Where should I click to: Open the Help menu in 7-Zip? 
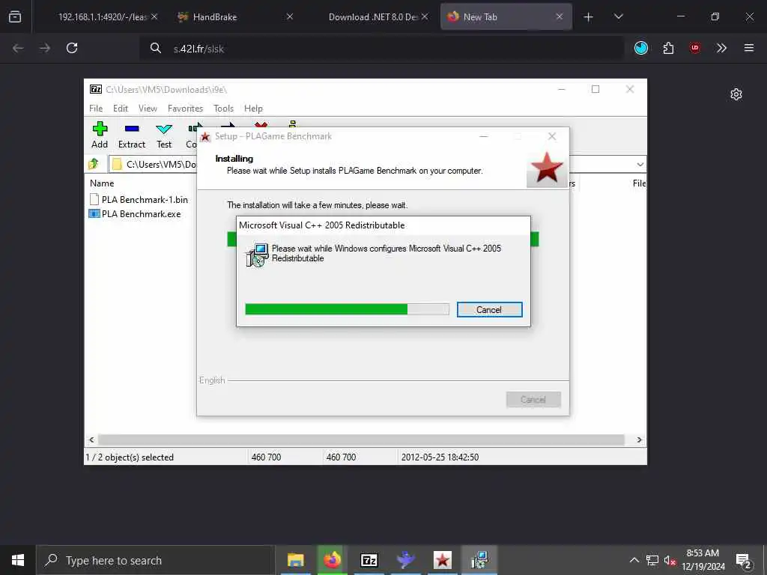(253, 108)
